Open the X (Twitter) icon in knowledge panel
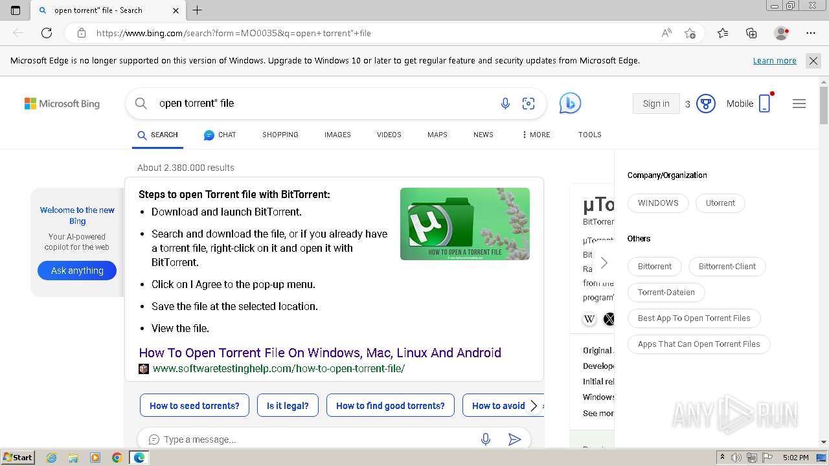Screen dimensions: 829x466 pos(609,319)
